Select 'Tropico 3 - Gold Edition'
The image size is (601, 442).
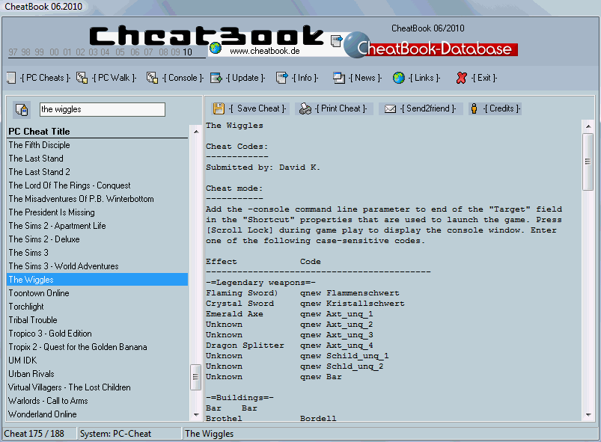(x=50, y=334)
